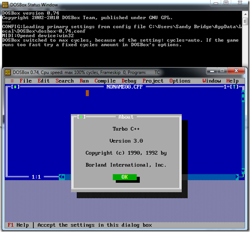Close the About dialog via its green box
The width and height of the screenshot is (250, 232).
pos(81,117)
